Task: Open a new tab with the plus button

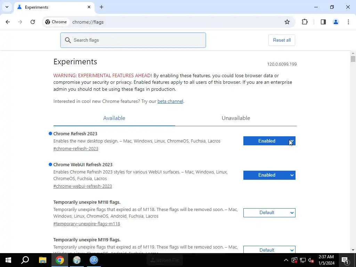Action: point(102,7)
